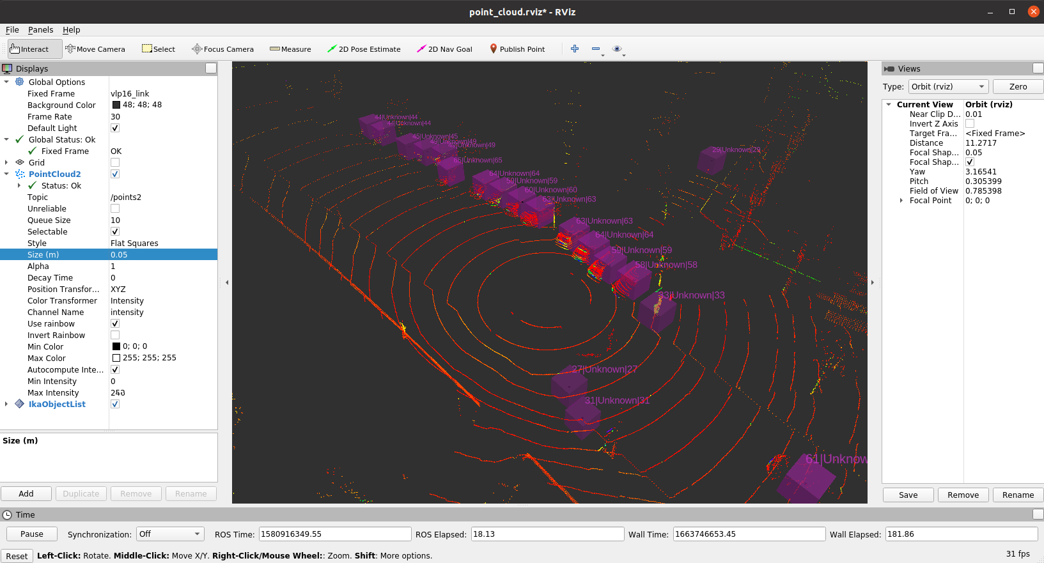
Task: Activate the Move Camera tool
Action: [95, 49]
